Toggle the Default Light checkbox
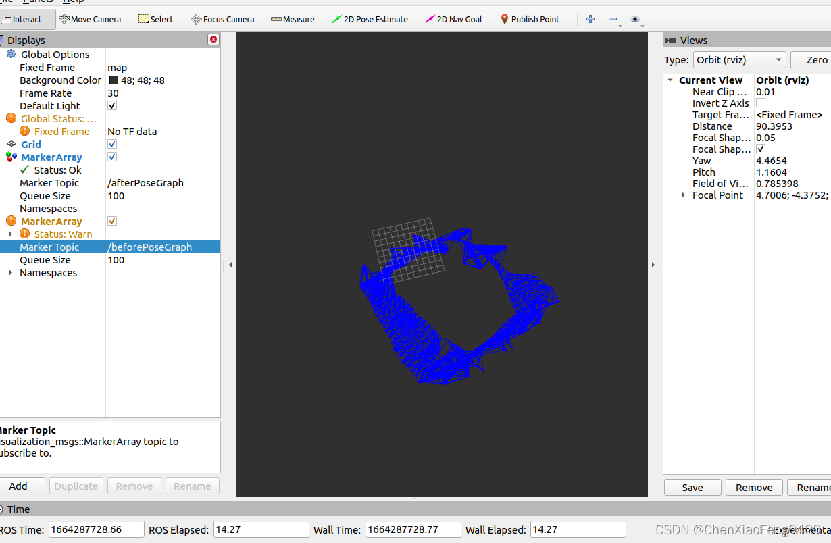Screen dimensions: 831x543 (112, 105)
